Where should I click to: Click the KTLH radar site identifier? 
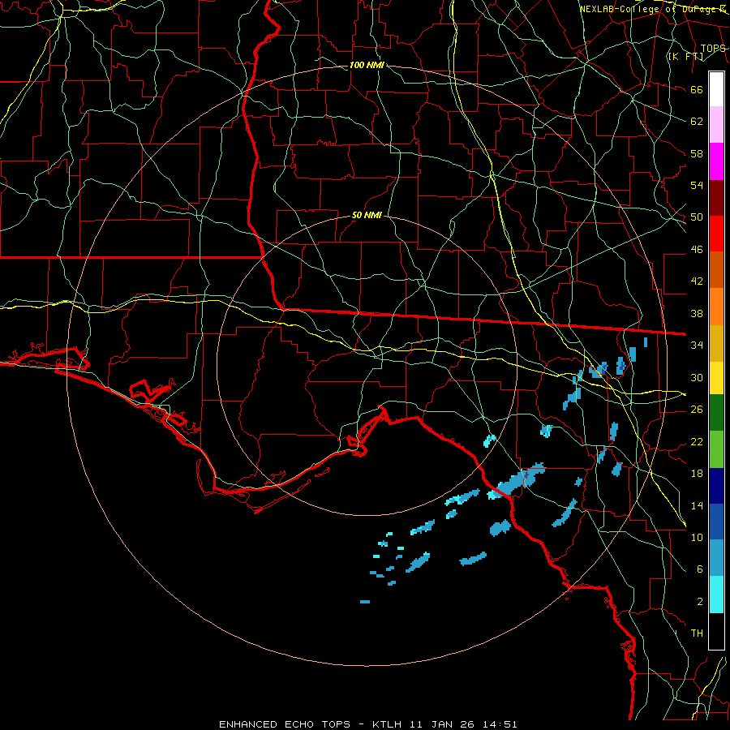(x=387, y=724)
